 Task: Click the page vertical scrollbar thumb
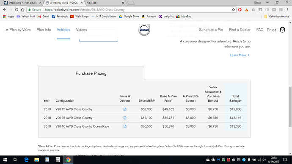(290, 107)
